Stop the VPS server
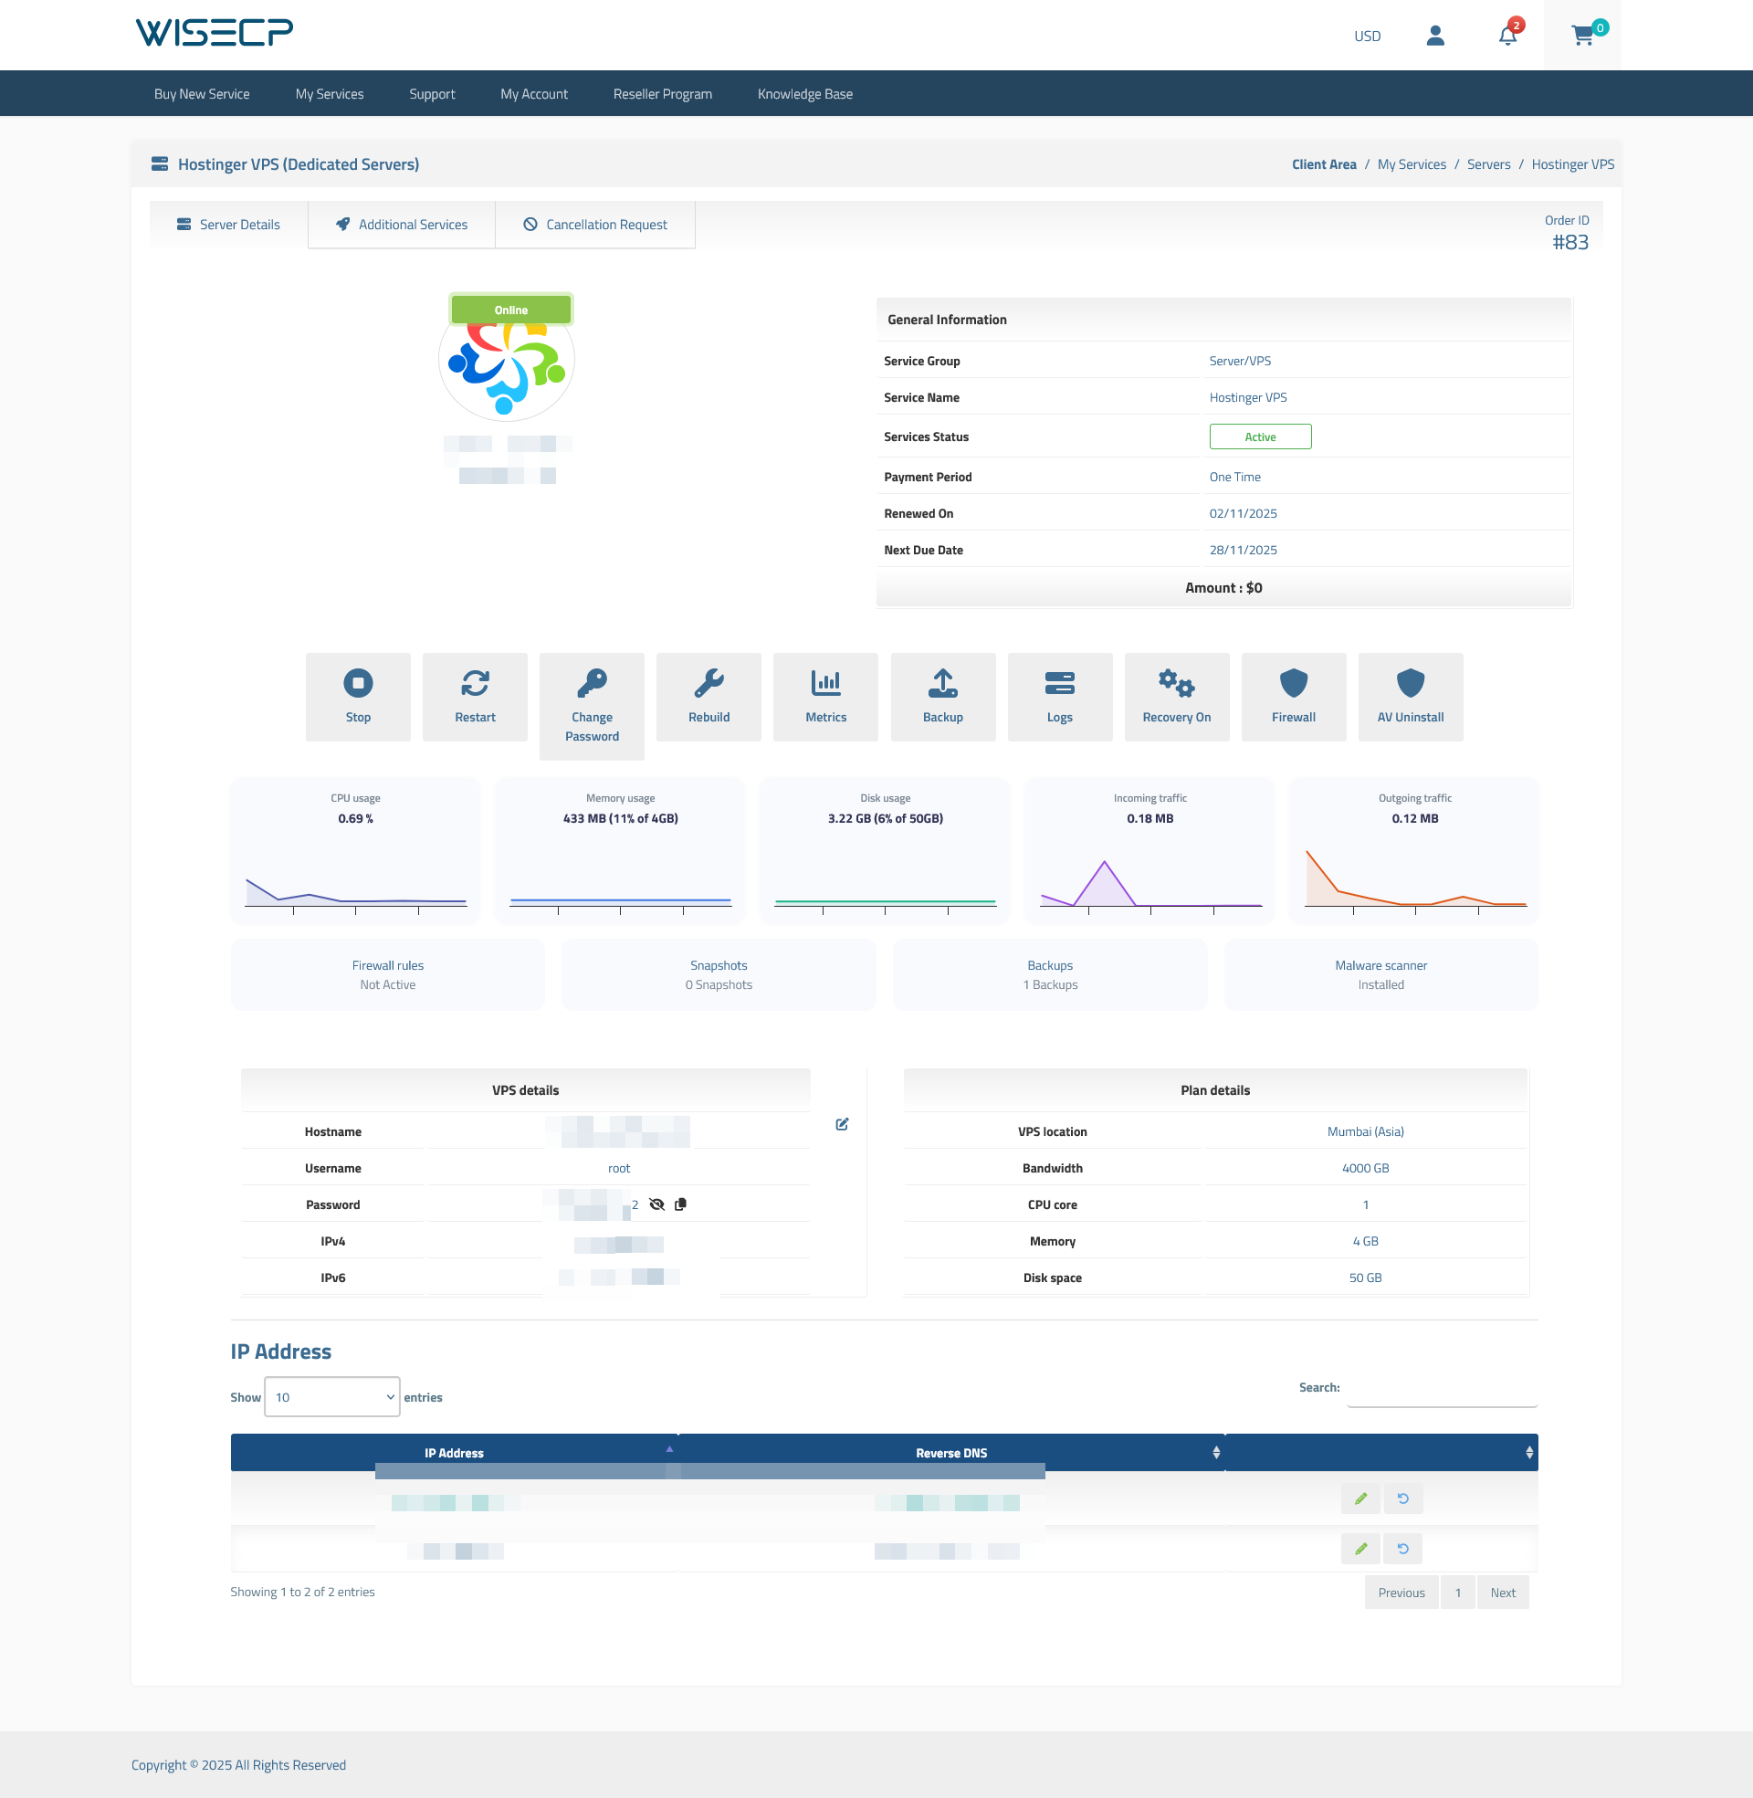This screenshot has width=1753, height=1798. pos(357,697)
